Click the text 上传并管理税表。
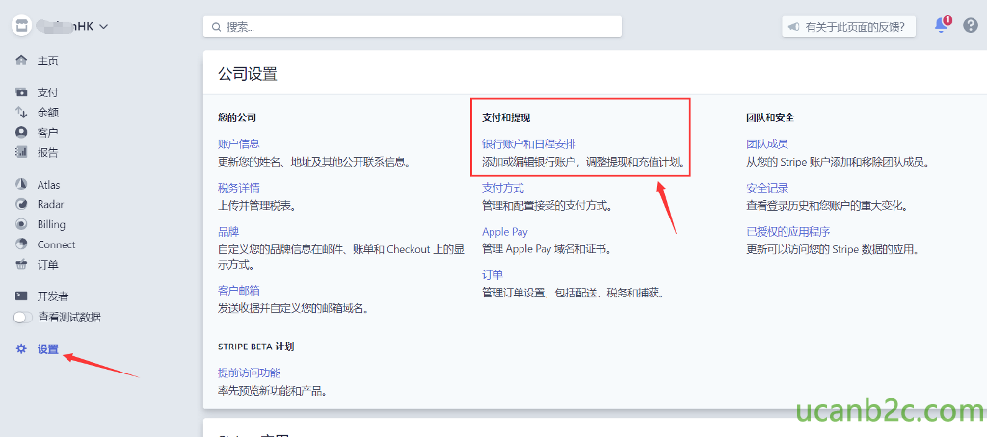Viewport: 987px width, 437px height. [256, 204]
